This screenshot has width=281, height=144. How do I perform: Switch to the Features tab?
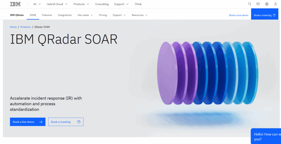tap(47, 15)
